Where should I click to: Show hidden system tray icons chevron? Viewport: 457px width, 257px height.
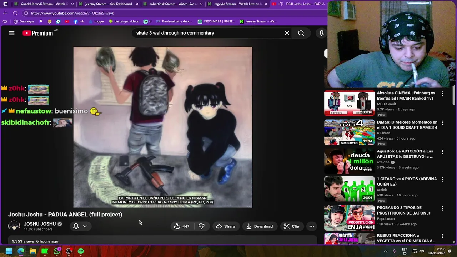(386, 251)
